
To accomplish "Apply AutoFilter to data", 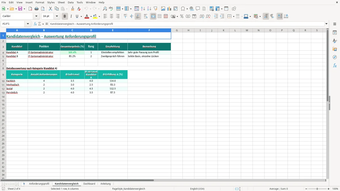I will click(x=156, y=9).
